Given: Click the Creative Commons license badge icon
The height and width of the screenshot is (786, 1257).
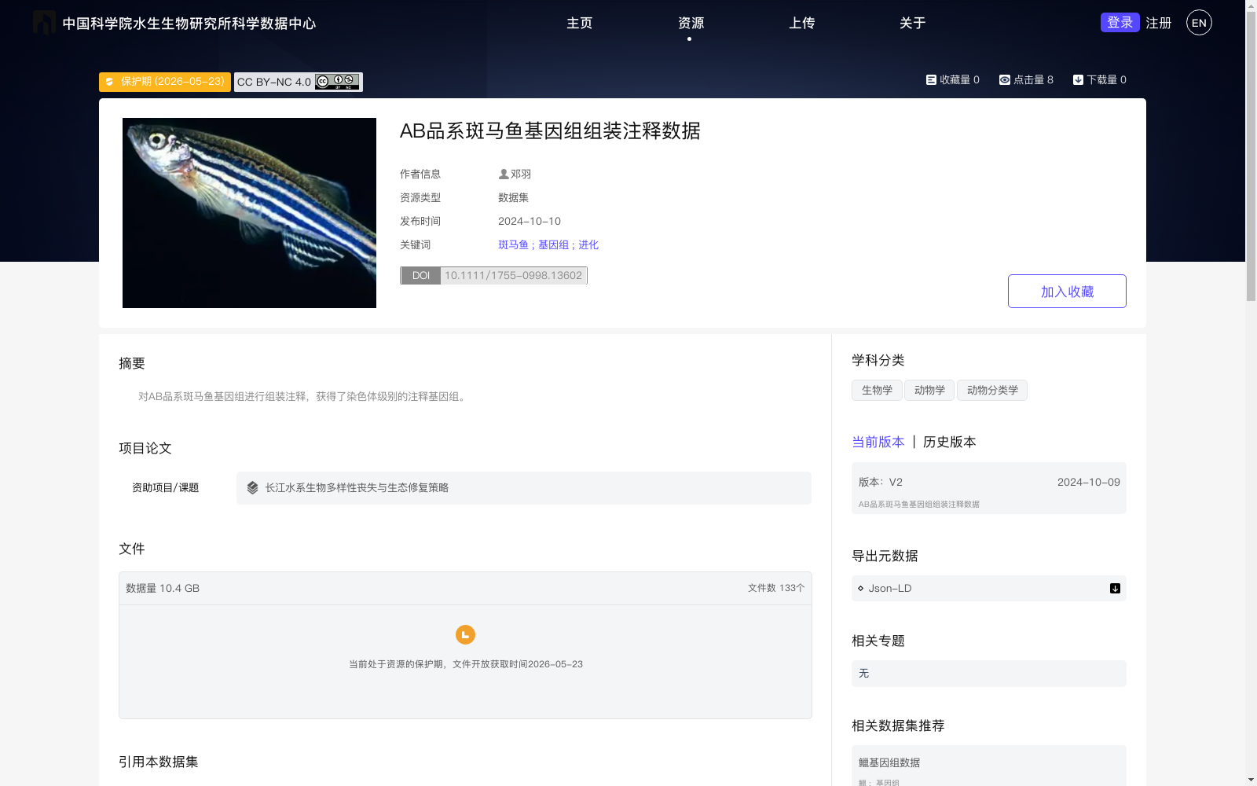Looking at the screenshot, I should click(337, 82).
